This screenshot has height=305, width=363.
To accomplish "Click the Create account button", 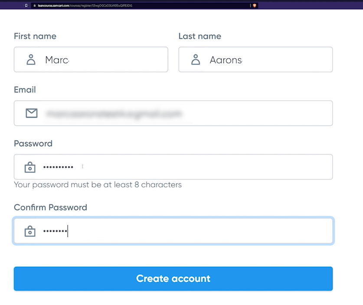I will click(173, 279).
